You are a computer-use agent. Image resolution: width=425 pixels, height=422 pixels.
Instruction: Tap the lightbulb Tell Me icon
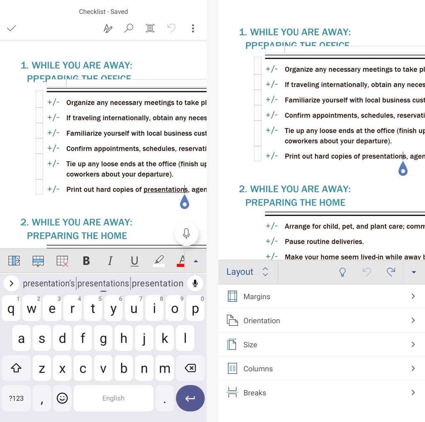342,272
